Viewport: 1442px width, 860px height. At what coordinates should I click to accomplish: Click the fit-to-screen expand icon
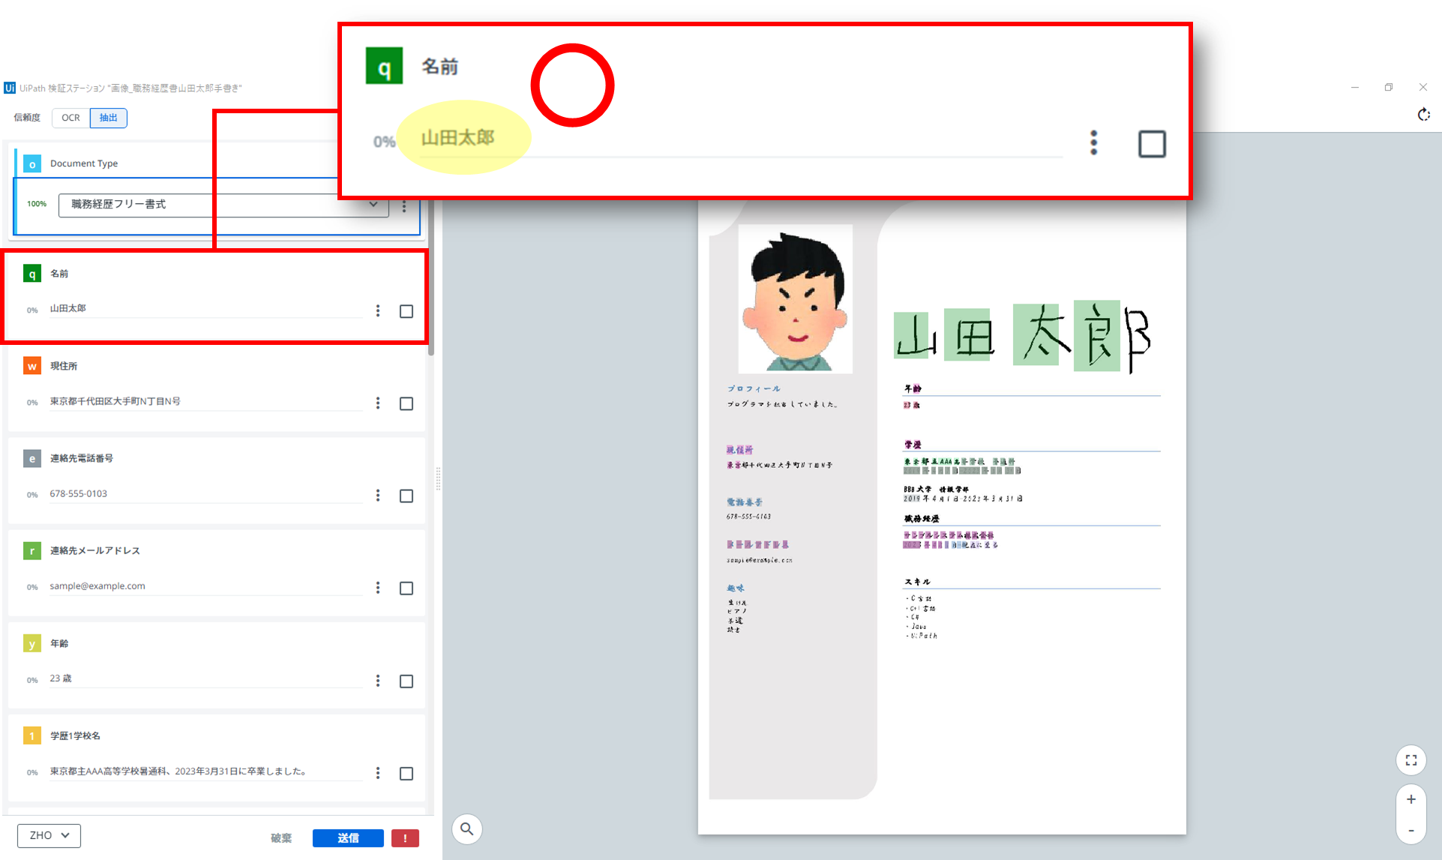coord(1411,760)
